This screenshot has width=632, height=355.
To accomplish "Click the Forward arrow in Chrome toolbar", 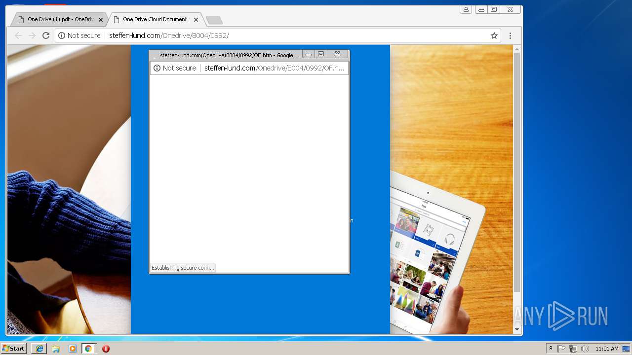I will [32, 35].
